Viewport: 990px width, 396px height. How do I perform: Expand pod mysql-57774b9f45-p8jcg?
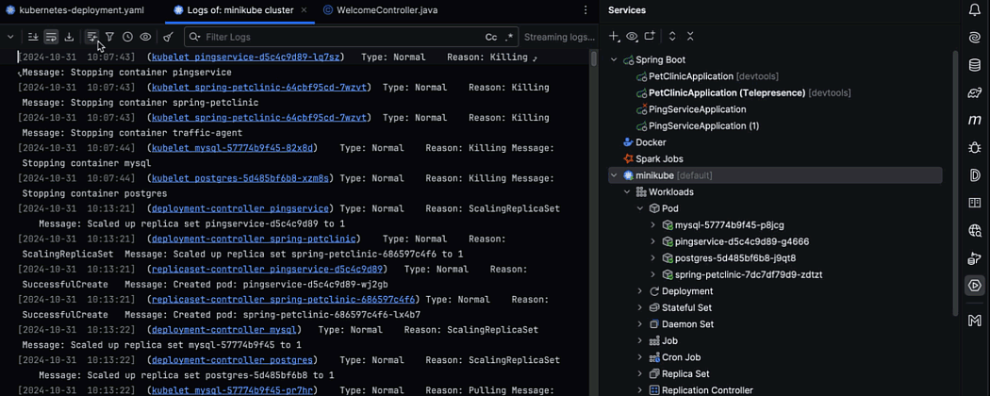(652, 224)
